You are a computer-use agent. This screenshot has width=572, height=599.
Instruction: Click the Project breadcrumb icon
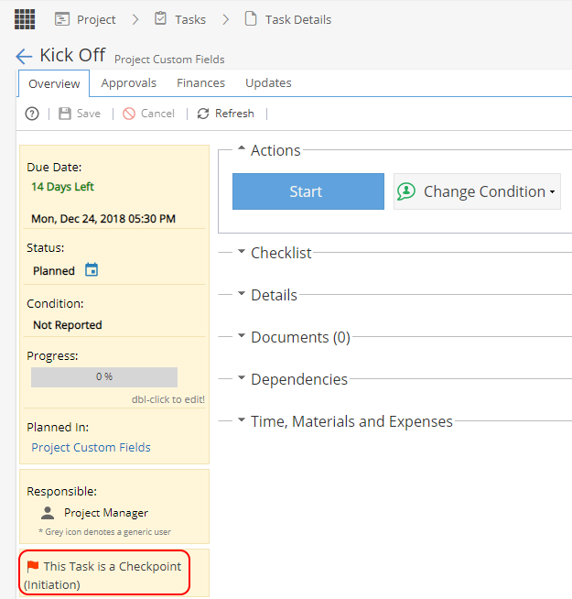click(x=62, y=18)
